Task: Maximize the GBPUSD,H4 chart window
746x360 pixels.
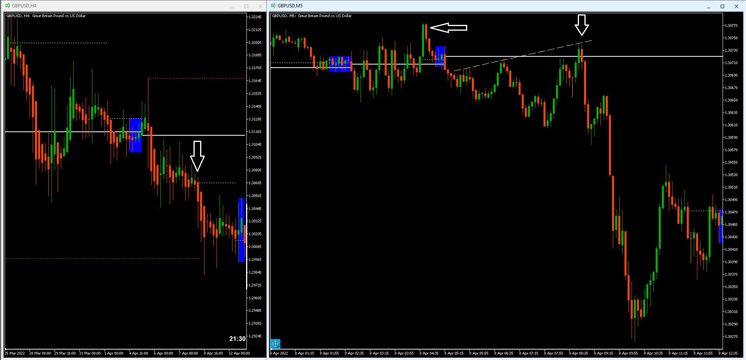Action: [x=246, y=6]
